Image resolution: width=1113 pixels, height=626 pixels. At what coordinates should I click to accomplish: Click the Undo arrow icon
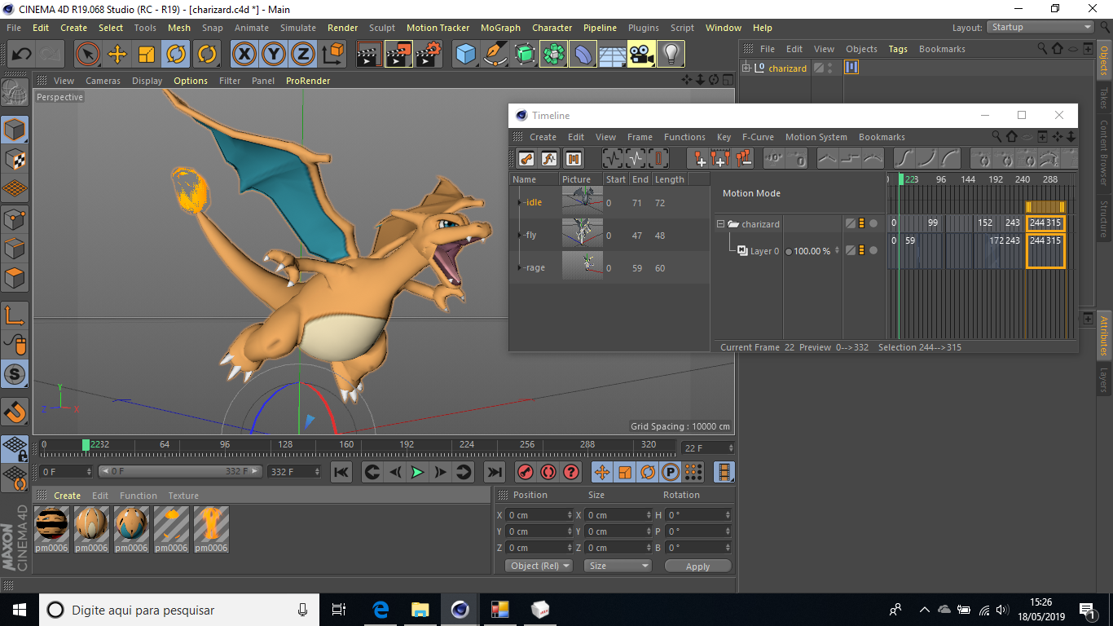[21, 55]
